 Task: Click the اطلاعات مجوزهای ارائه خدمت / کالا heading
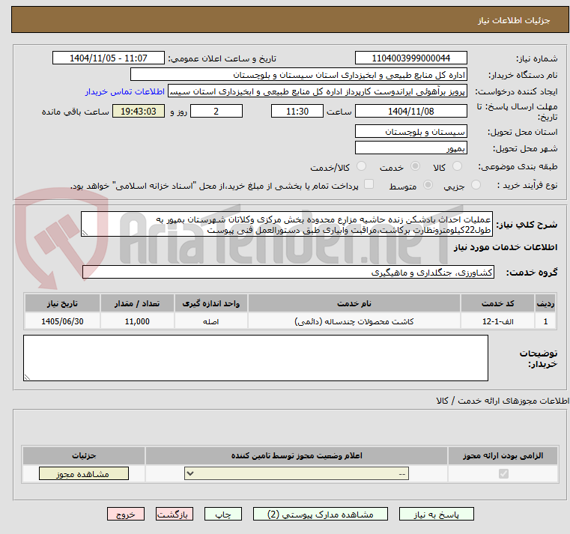point(503,401)
